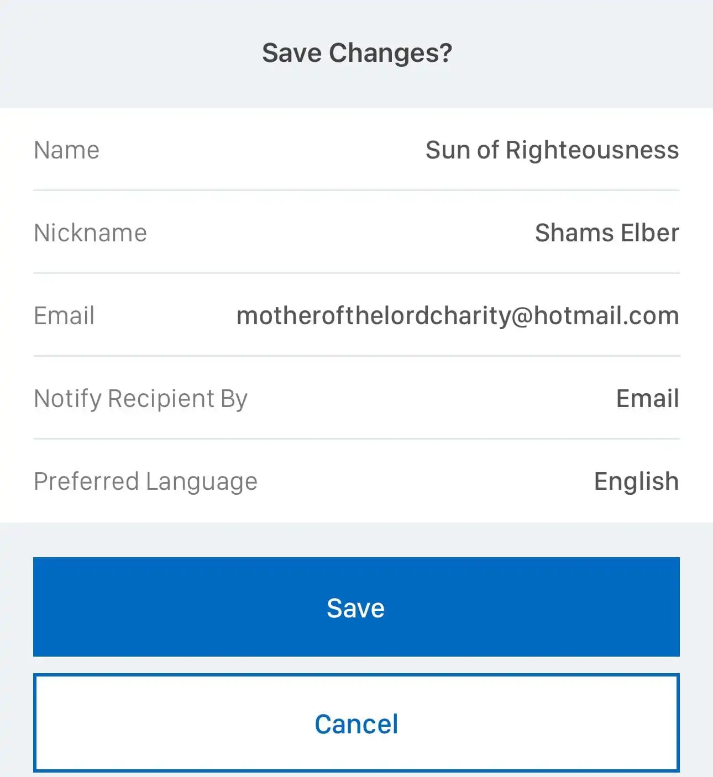The width and height of the screenshot is (713, 777).
Task: Click the 'English' language value
Action: click(636, 482)
